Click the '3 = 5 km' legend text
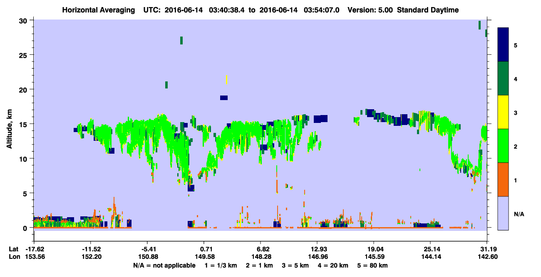The height and width of the screenshot is (277, 541). pos(295,265)
